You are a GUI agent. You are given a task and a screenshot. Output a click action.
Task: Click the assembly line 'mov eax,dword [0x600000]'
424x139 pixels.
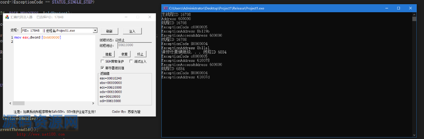(37, 37)
